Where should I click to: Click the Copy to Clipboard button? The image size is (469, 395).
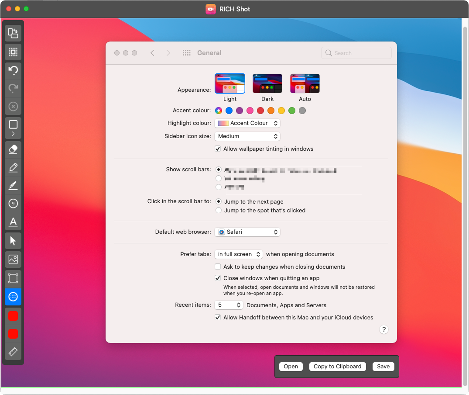[337, 367]
